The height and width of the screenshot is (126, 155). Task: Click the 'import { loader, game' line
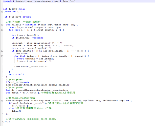click(40, 1)
